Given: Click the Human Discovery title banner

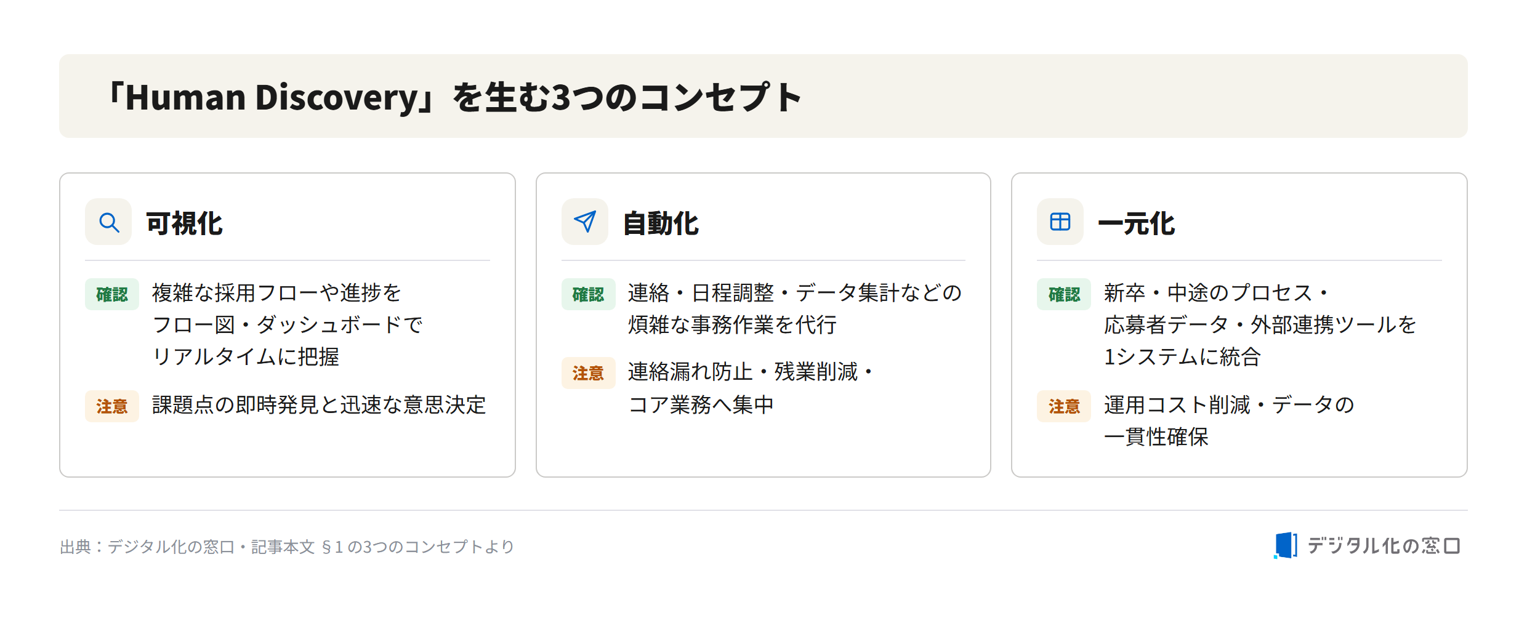Looking at the screenshot, I should [763, 96].
